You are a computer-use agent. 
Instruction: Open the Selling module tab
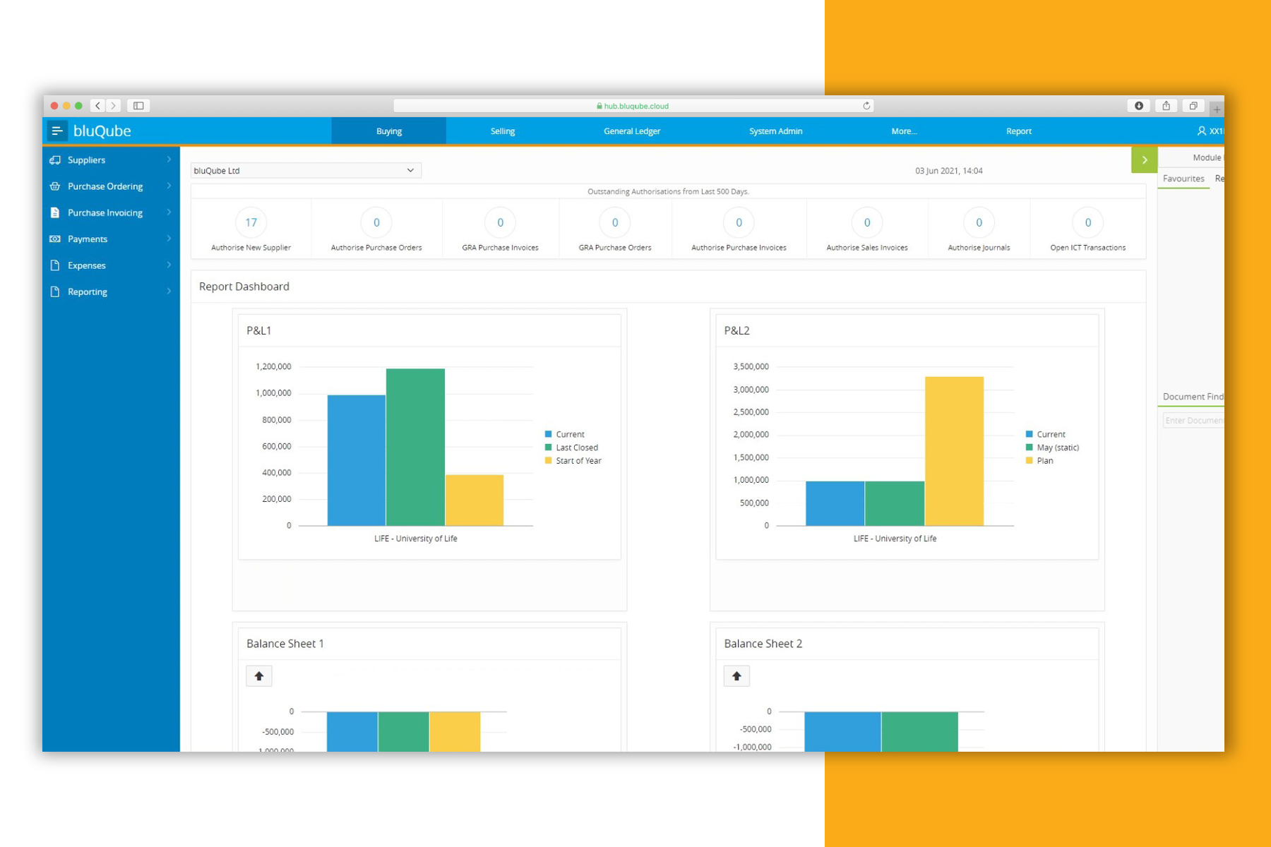(x=502, y=131)
